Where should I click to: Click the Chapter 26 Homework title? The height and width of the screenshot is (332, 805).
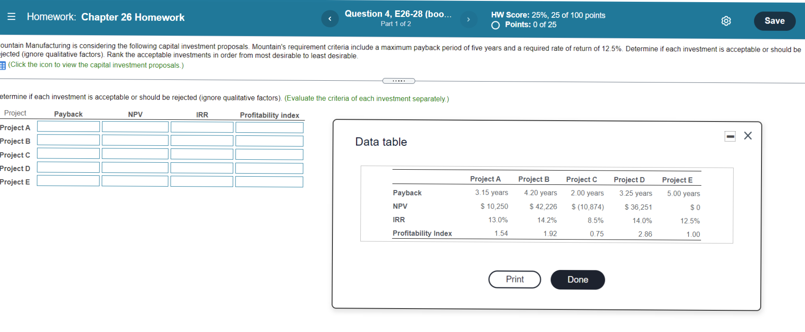133,17
